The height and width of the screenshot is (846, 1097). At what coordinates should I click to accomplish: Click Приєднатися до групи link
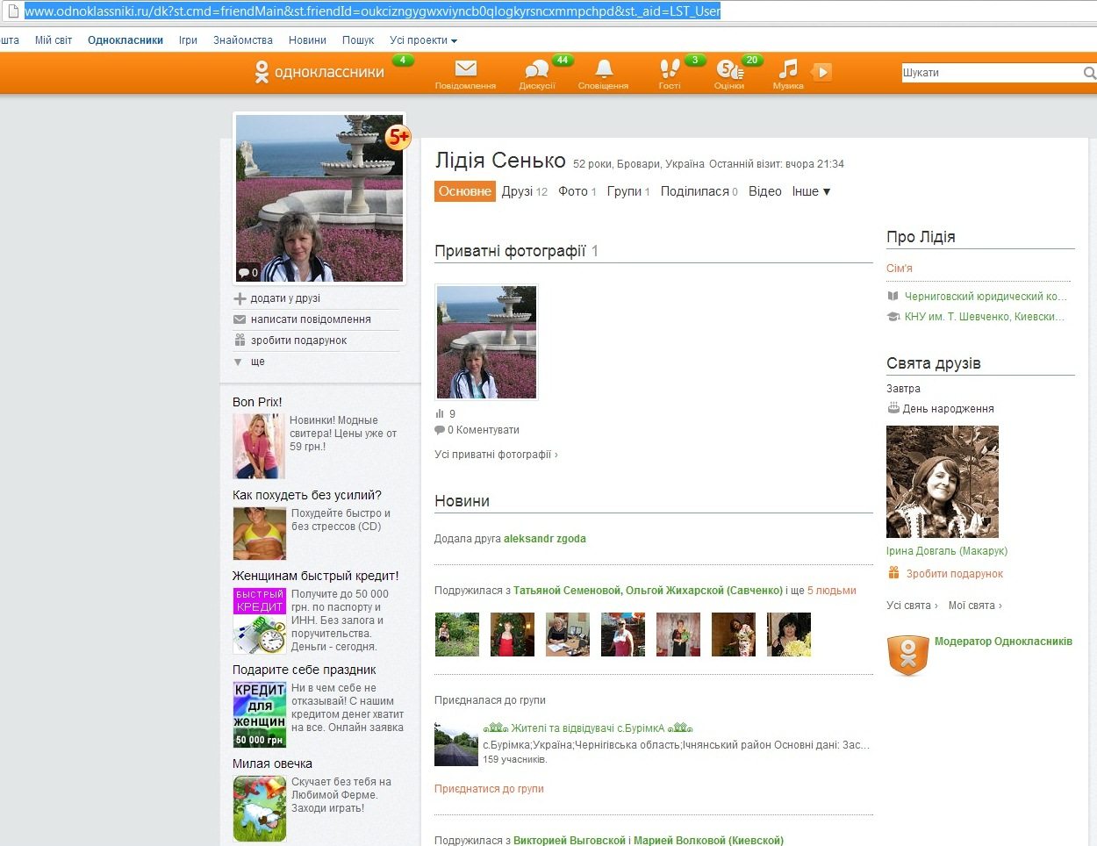pos(489,789)
